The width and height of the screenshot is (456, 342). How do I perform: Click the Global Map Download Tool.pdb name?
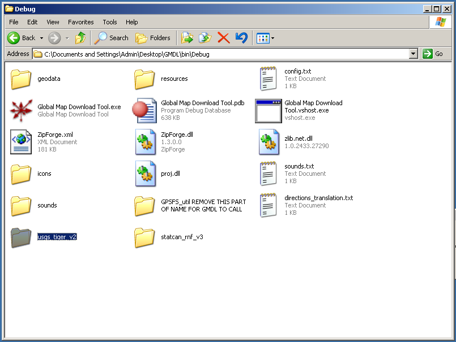click(x=203, y=103)
